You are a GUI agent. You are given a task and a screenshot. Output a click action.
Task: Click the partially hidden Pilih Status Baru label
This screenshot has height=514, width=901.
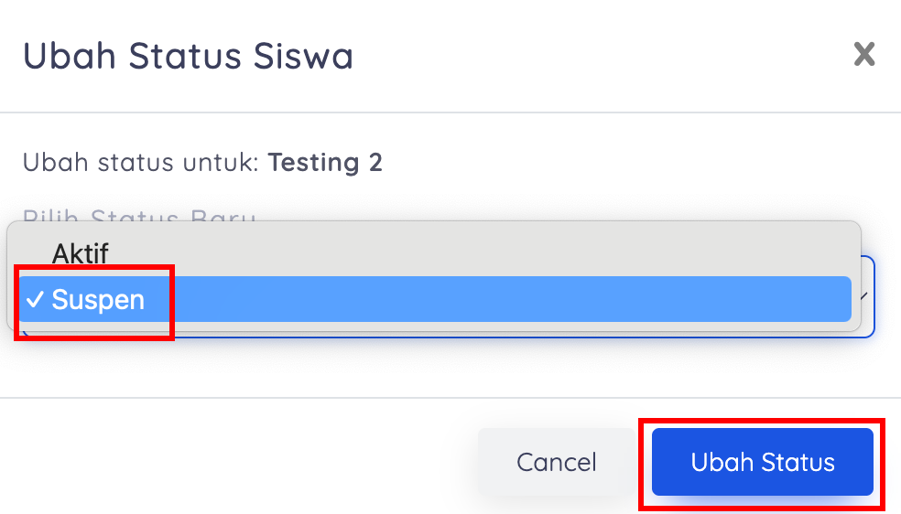pyautogui.click(x=137, y=217)
